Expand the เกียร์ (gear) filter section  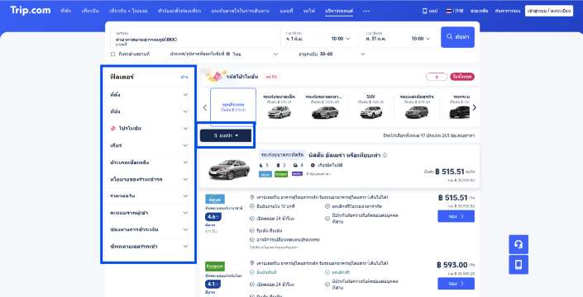[149, 145]
